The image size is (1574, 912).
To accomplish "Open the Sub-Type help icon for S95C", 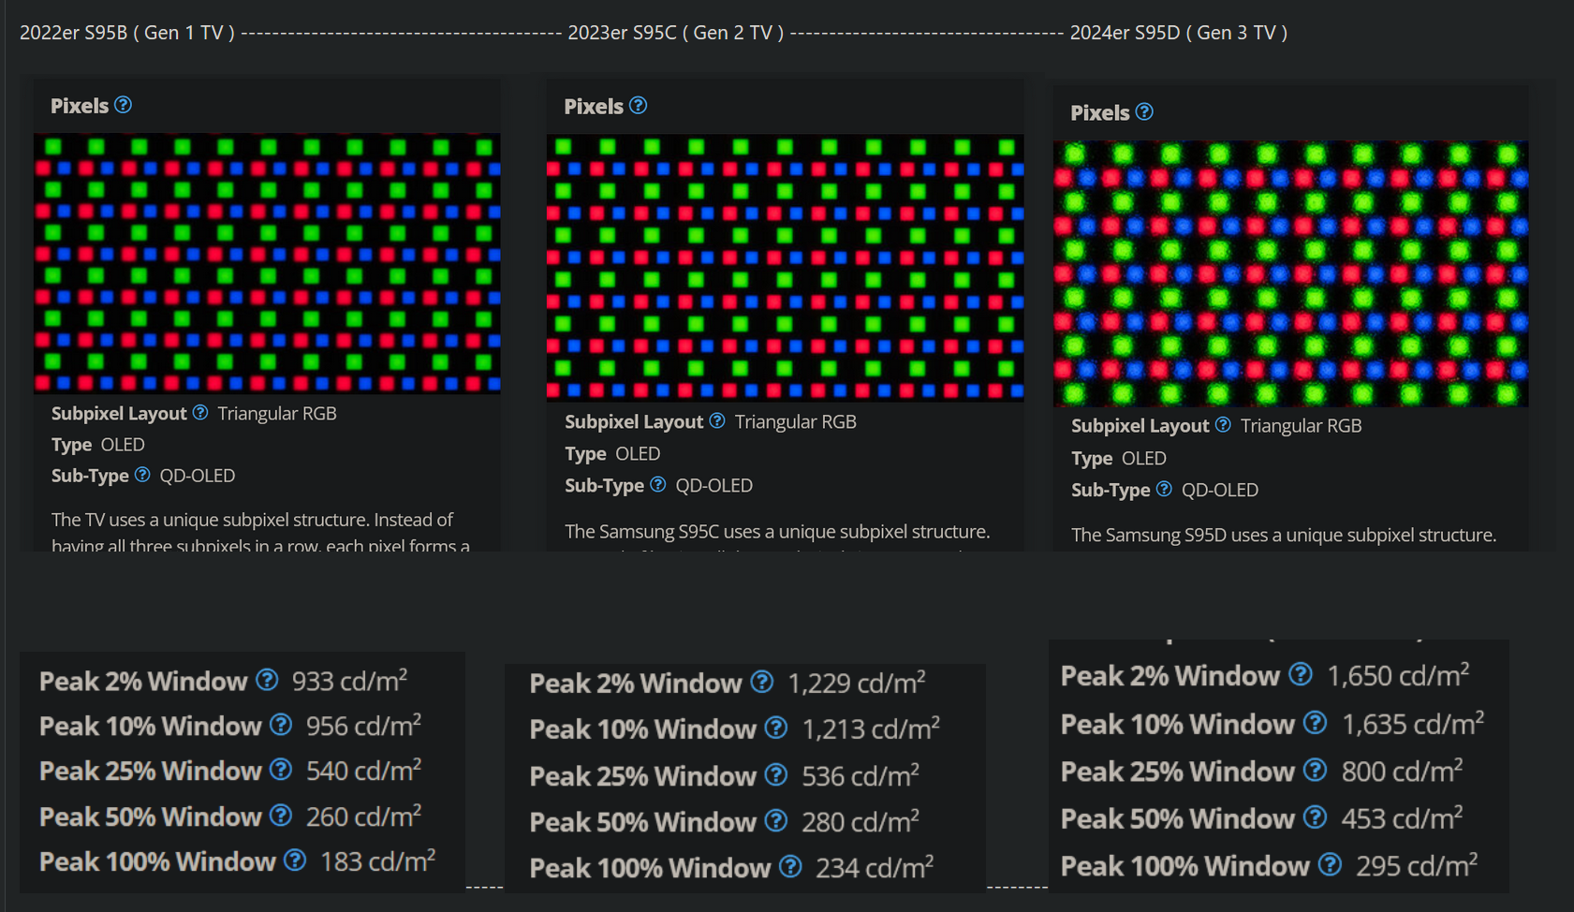I will (x=658, y=485).
